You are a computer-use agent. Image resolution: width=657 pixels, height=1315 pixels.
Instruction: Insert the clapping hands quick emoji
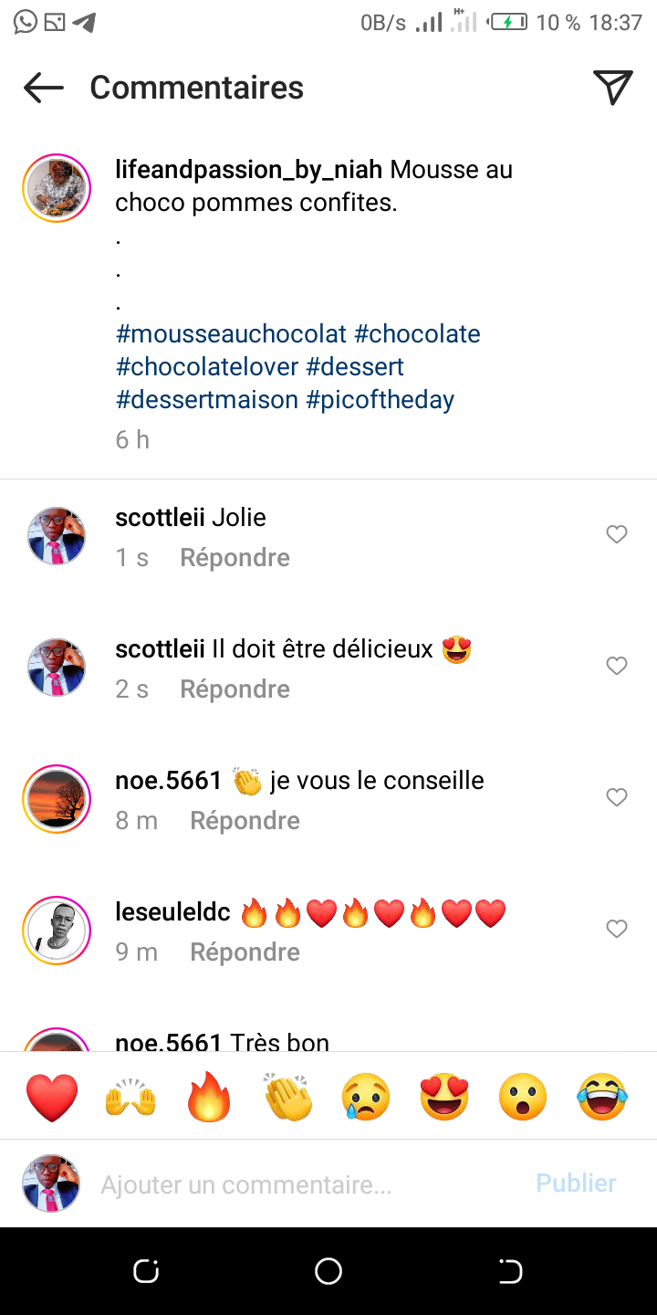tap(287, 1097)
